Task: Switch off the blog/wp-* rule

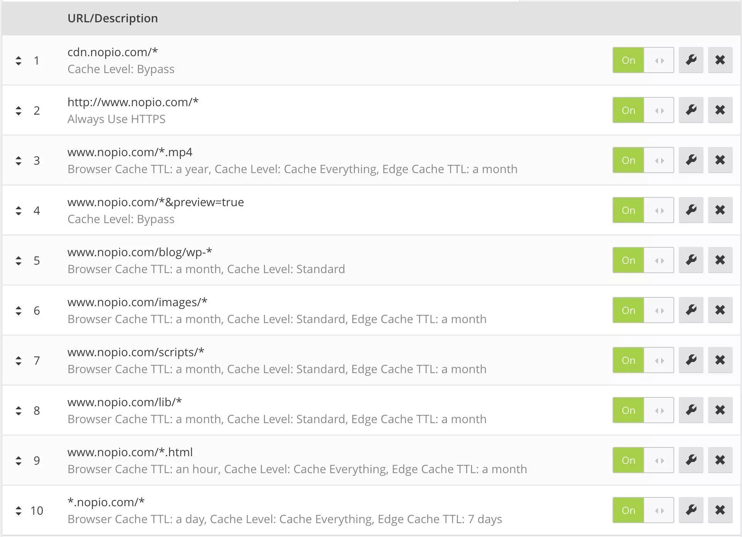Action: click(x=643, y=260)
